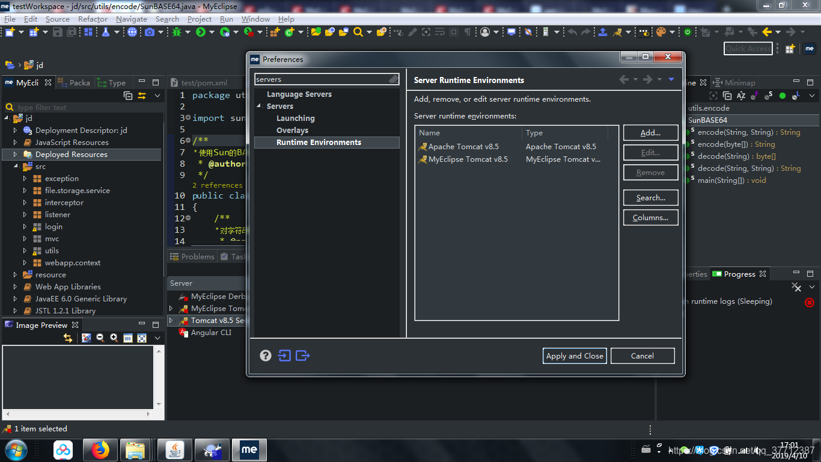The width and height of the screenshot is (821, 462).
Task: Open the Windows Start button
Action: pos(16,449)
